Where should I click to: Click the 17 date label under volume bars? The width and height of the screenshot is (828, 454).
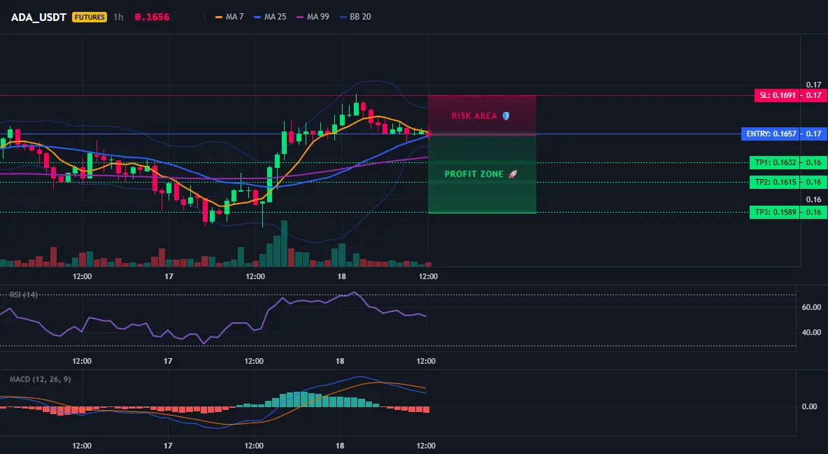pyautogui.click(x=169, y=276)
